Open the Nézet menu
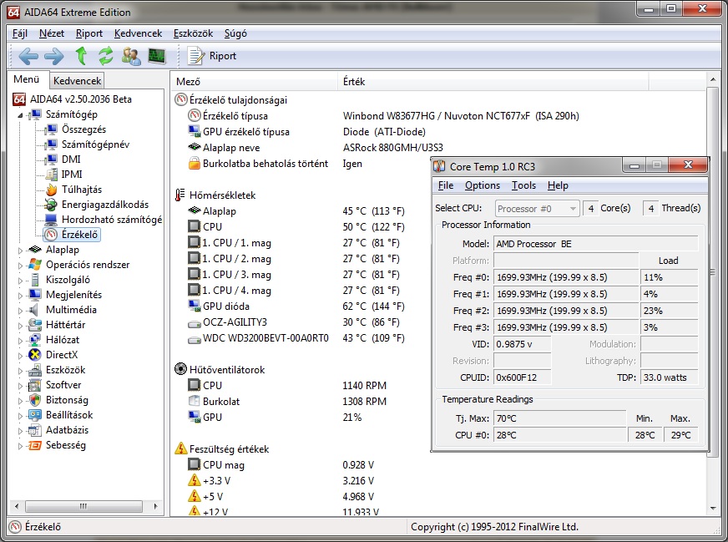The image size is (728, 542). pos(52,33)
